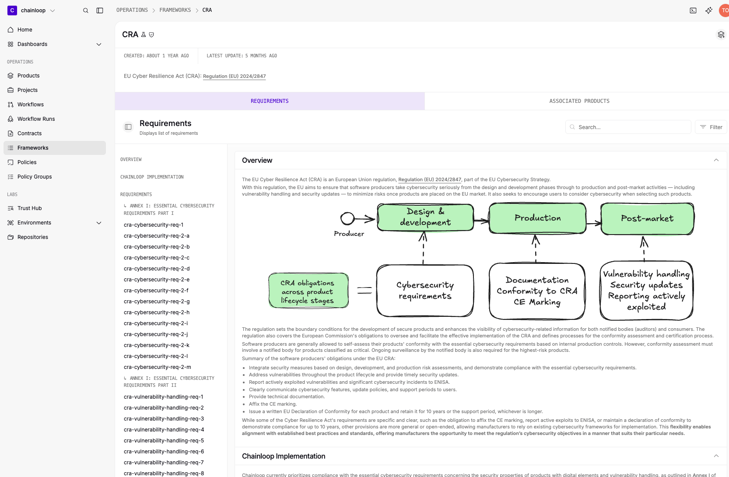Click the Filter button
729x477 pixels.
coord(711,127)
